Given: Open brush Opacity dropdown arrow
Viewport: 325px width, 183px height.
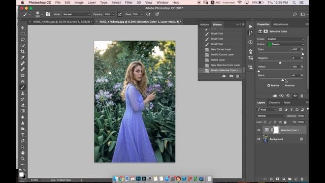Looking at the screenshot, I should tap(113, 14).
